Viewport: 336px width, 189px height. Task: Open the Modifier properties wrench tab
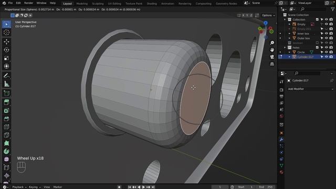click(281, 140)
